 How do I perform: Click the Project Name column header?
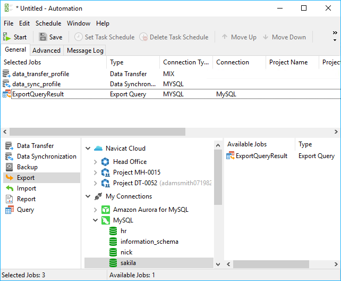click(292, 62)
